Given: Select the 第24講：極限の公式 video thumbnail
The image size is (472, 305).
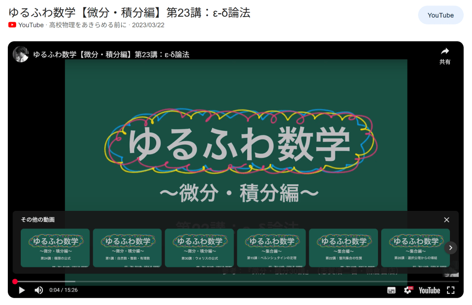Looking at the screenshot, I should coord(55,248).
